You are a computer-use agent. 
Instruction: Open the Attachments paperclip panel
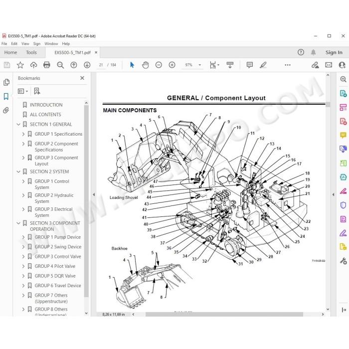(6, 110)
